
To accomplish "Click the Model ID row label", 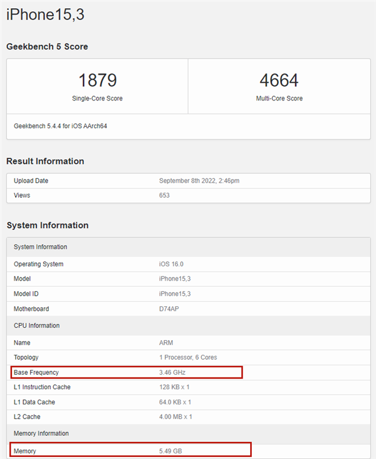I will 28,294.
